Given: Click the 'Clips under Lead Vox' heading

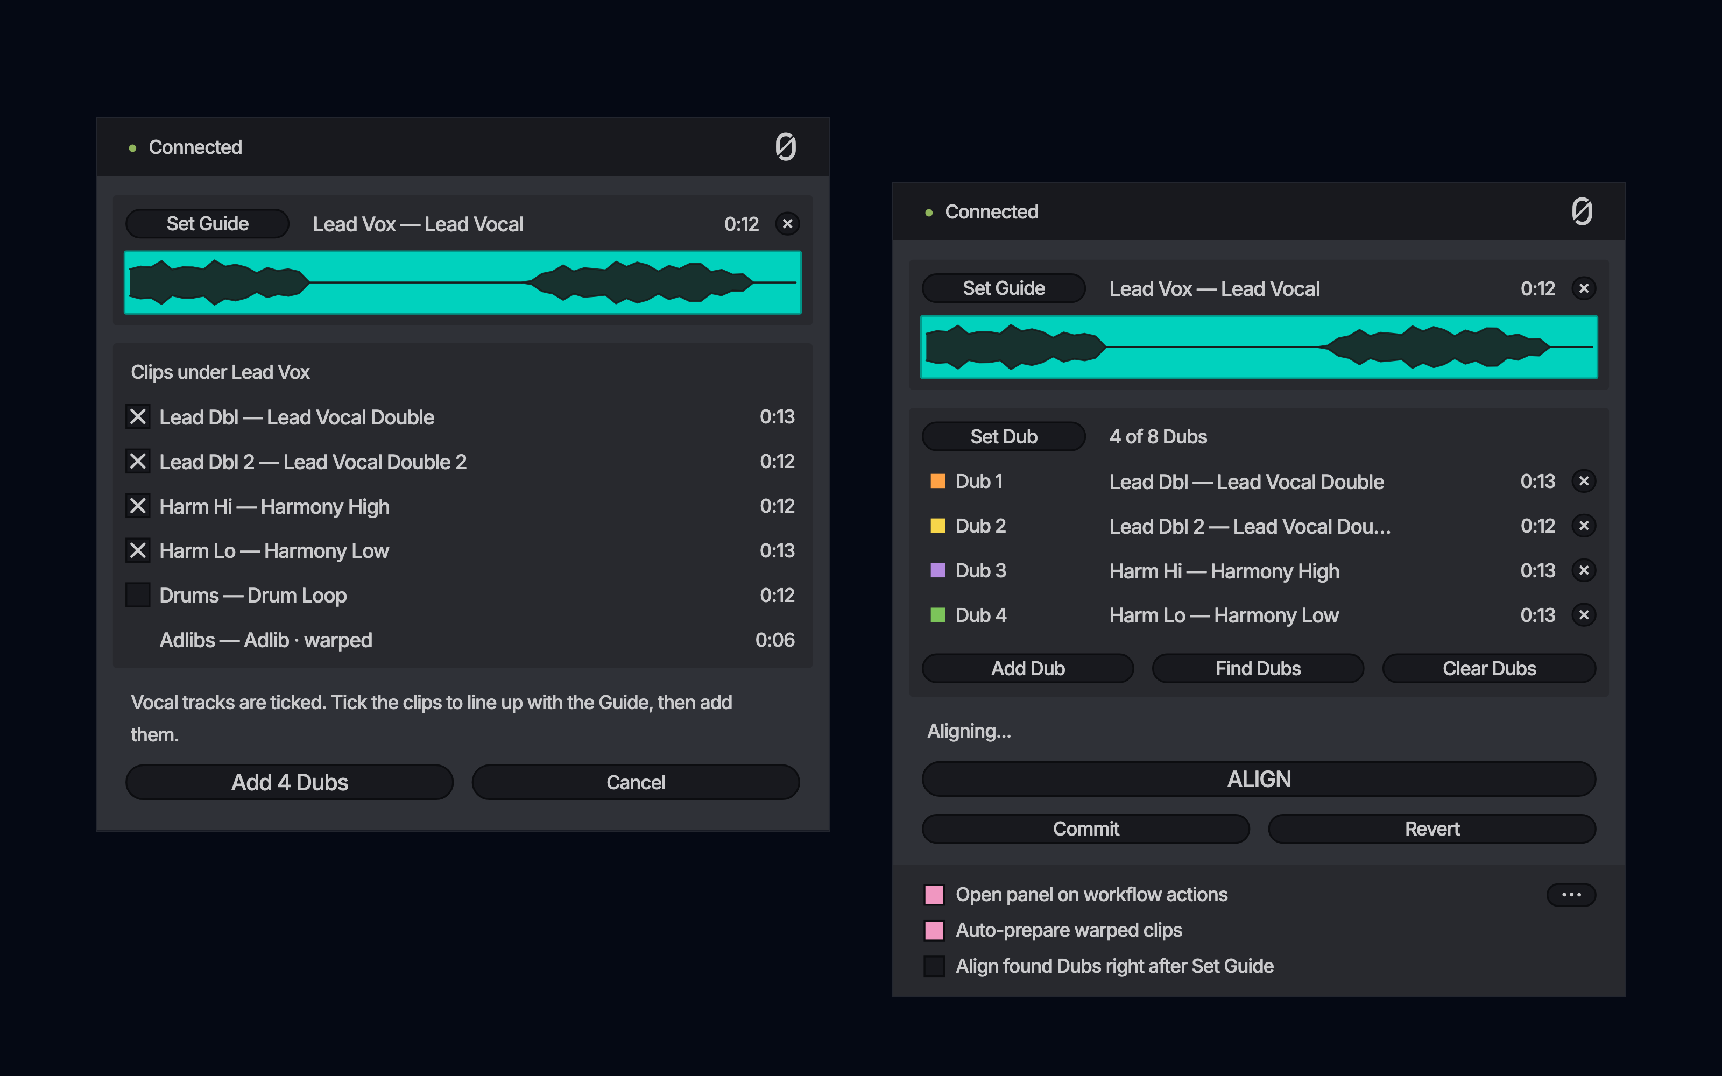Looking at the screenshot, I should 220,372.
